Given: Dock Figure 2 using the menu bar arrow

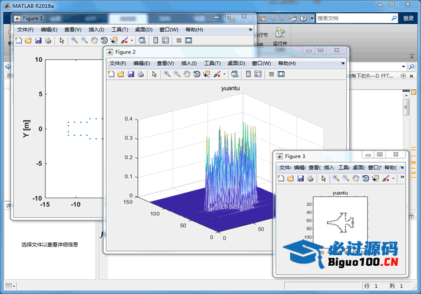Looking at the screenshot, I should pyautogui.click(x=343, y=64).
